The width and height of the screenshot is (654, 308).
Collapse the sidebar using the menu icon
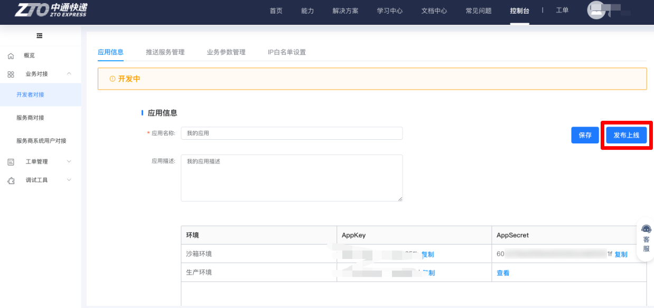point(40,36)
